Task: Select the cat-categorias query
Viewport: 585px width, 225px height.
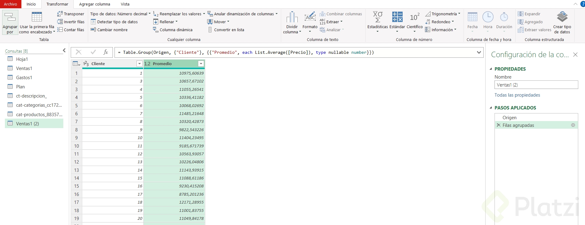Action: [34, 105]
